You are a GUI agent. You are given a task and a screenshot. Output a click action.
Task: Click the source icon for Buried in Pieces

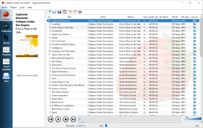coord(194,89)
